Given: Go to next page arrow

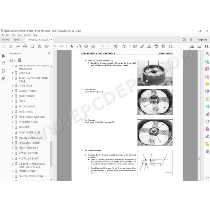Looking at the screenshot, I should (46, 46).
